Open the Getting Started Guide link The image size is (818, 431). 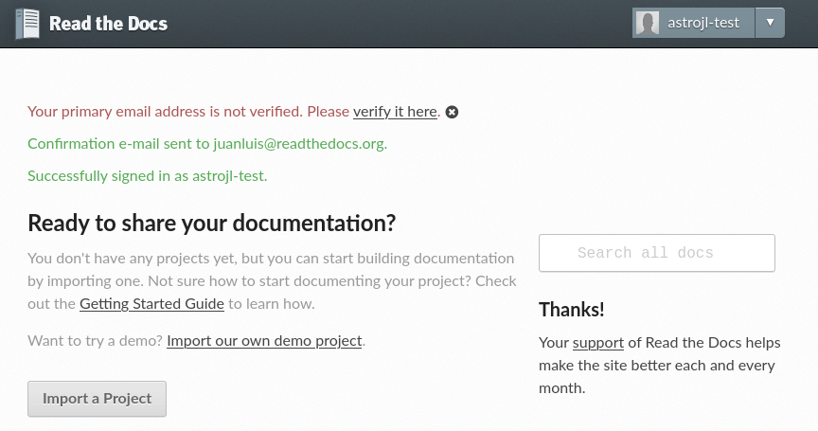pyautogui.click(x=151, y=304)
